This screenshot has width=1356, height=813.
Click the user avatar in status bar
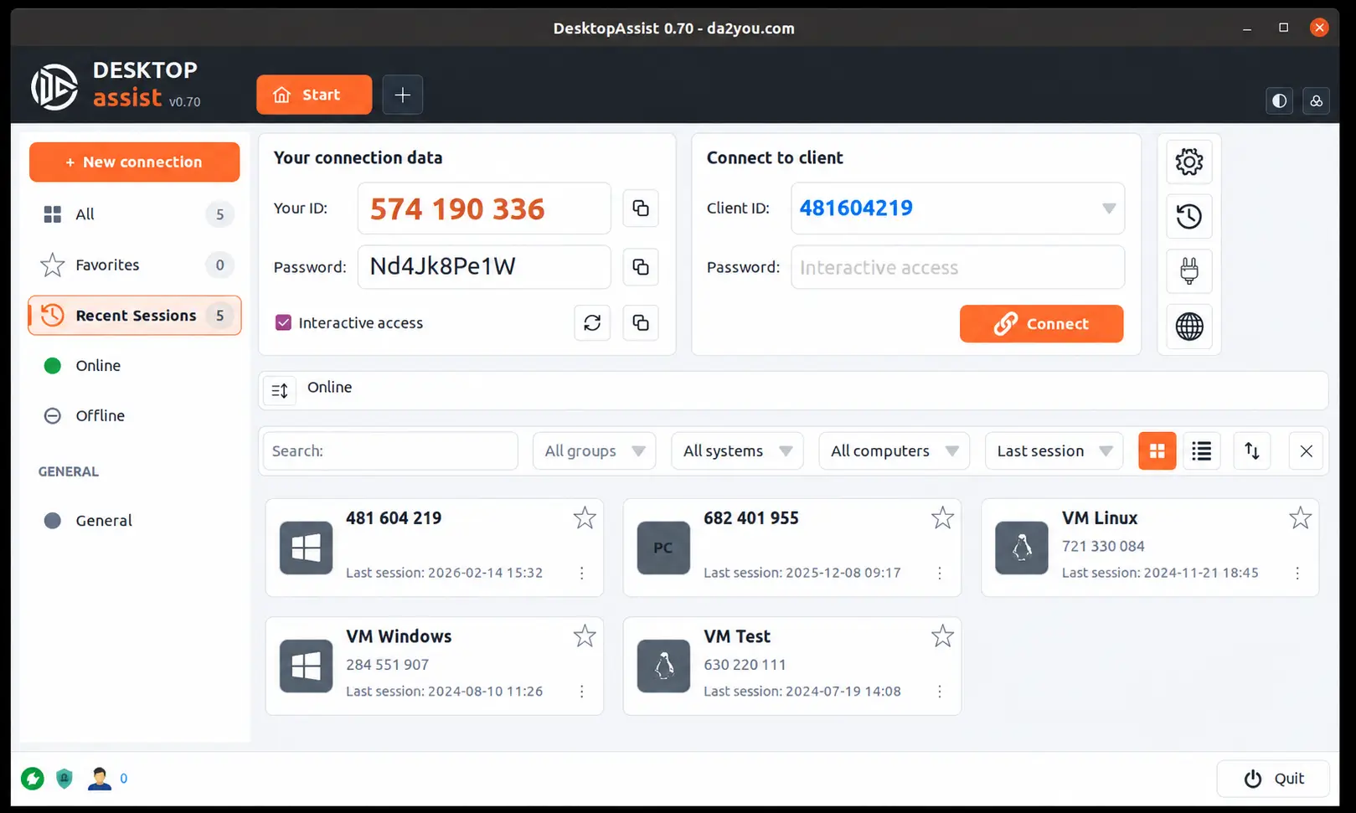[100, 779]
